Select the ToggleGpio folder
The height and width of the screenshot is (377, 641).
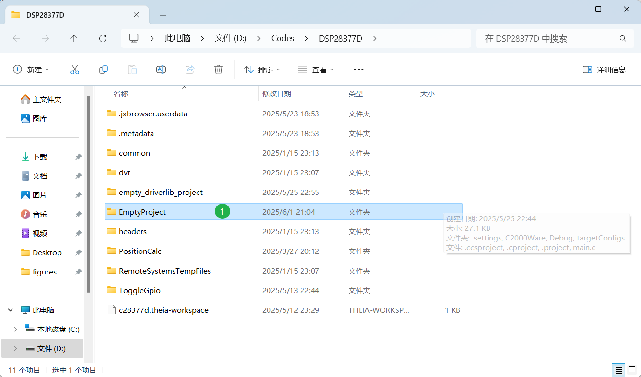point(140,290)
